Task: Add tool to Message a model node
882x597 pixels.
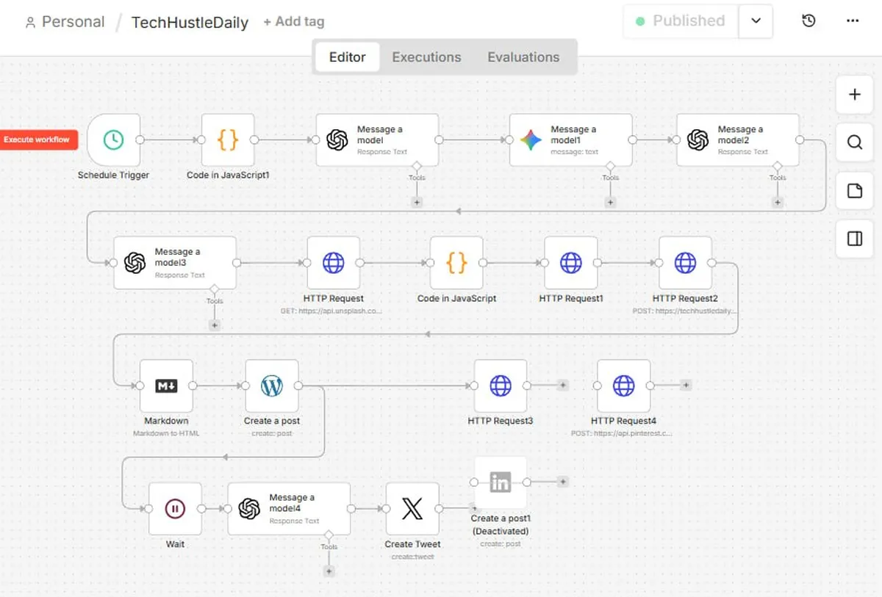Action: (x=417, y=201)
